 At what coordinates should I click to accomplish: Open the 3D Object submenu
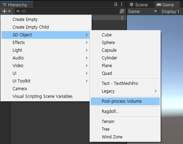pos(46,35)
